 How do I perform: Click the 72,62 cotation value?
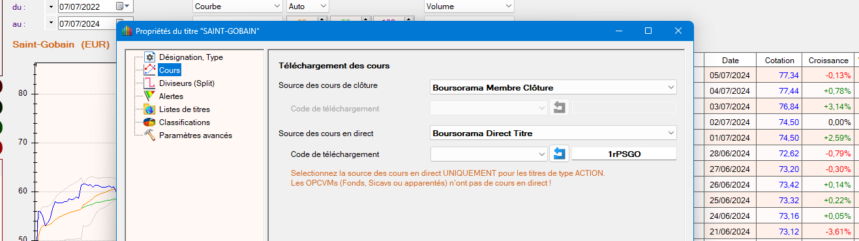[x=789, y=153]
